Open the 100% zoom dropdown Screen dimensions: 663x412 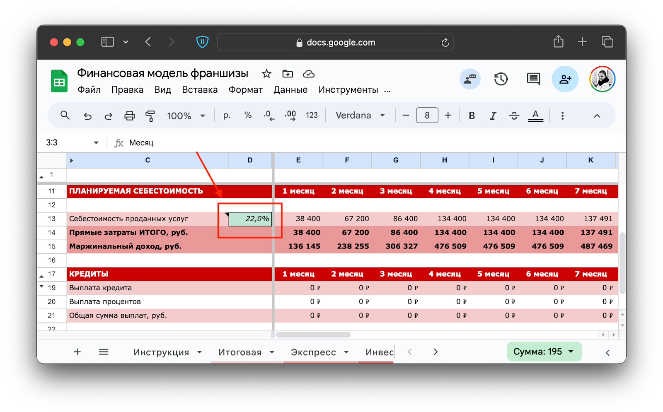(x=186, y=116)
